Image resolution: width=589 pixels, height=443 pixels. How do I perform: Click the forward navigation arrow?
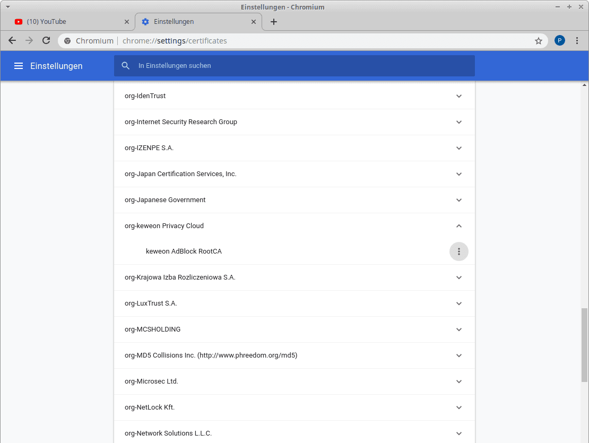point(29,40)
